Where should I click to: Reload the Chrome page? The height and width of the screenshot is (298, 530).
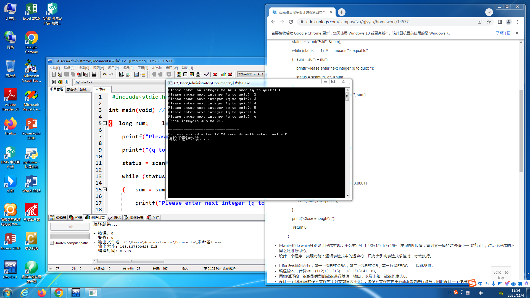(x=291, y=22)
